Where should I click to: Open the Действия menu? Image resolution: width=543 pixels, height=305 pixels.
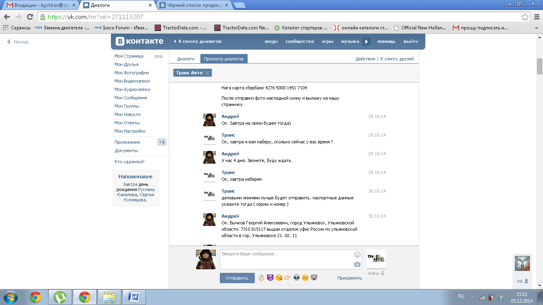pyautogui.click(x=365, y=59)
